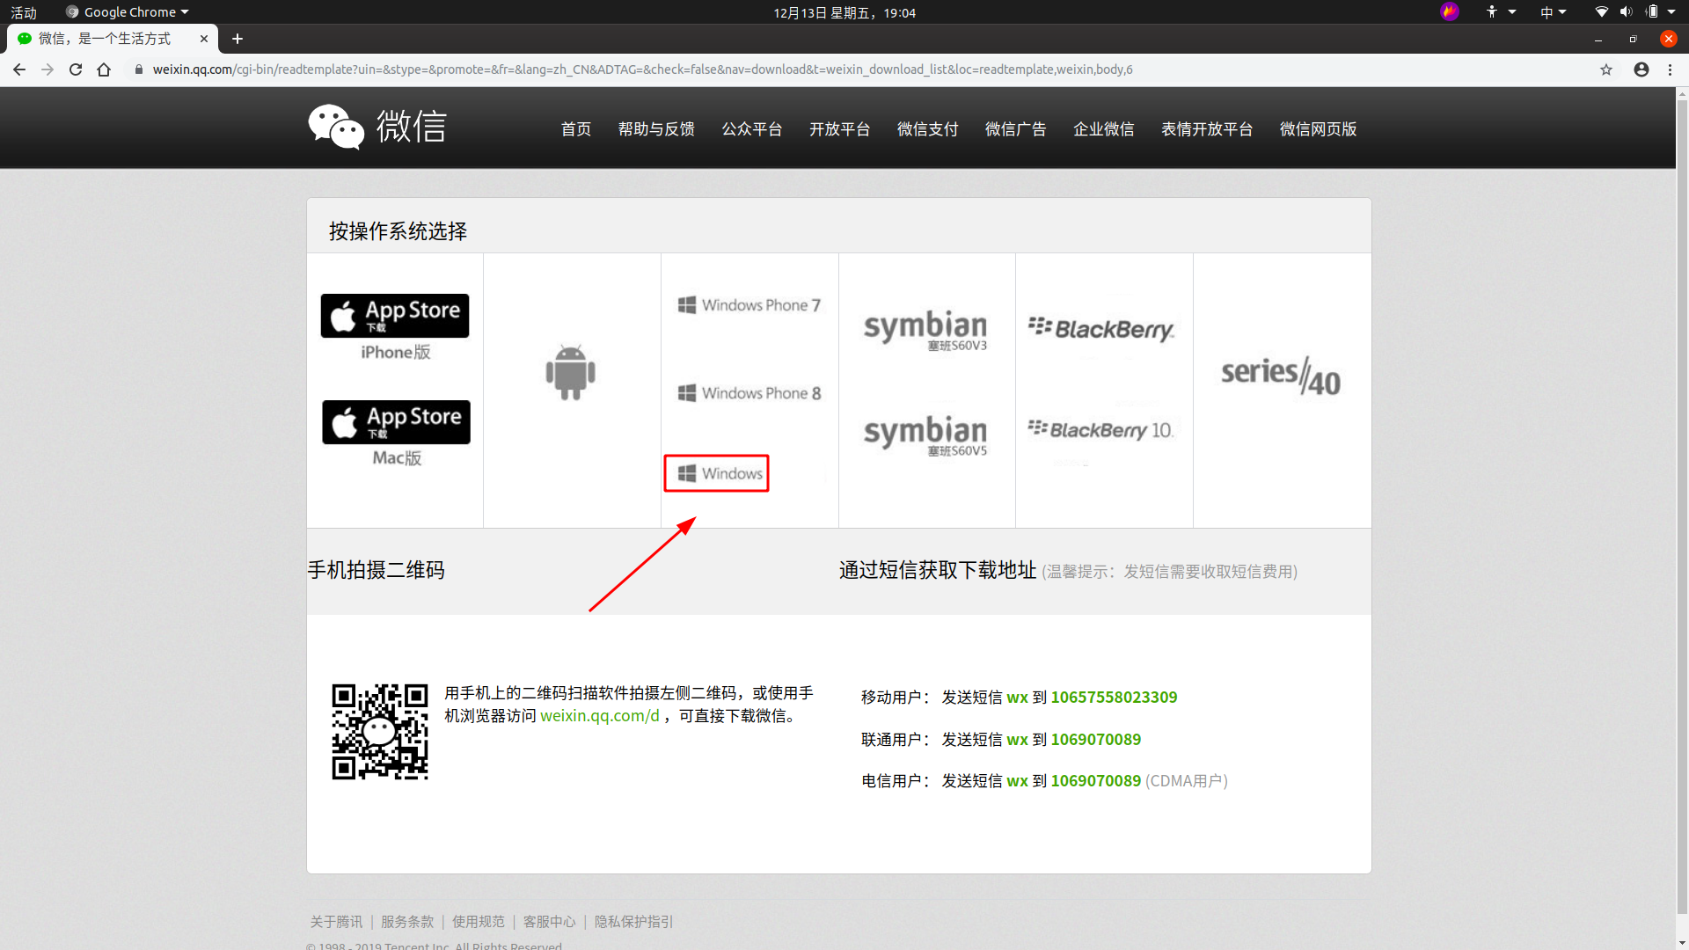Open the Chrome profile account icon
Viewport: 1689px width, 950px height.
pos(1641,69)
